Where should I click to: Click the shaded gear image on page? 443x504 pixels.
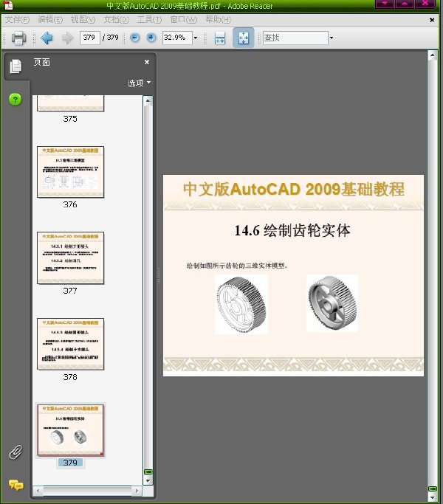point(332,303)
